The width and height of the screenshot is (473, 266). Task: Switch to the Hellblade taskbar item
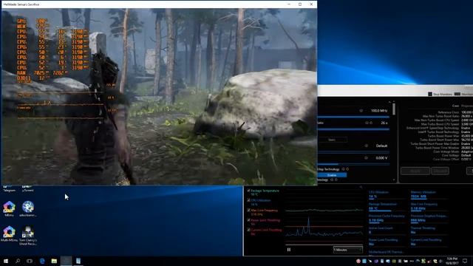[66, 261]
